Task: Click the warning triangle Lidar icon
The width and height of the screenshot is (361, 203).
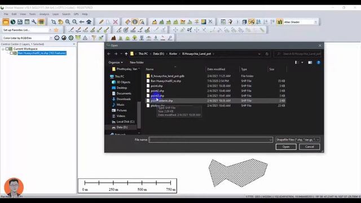Action: 85,38
